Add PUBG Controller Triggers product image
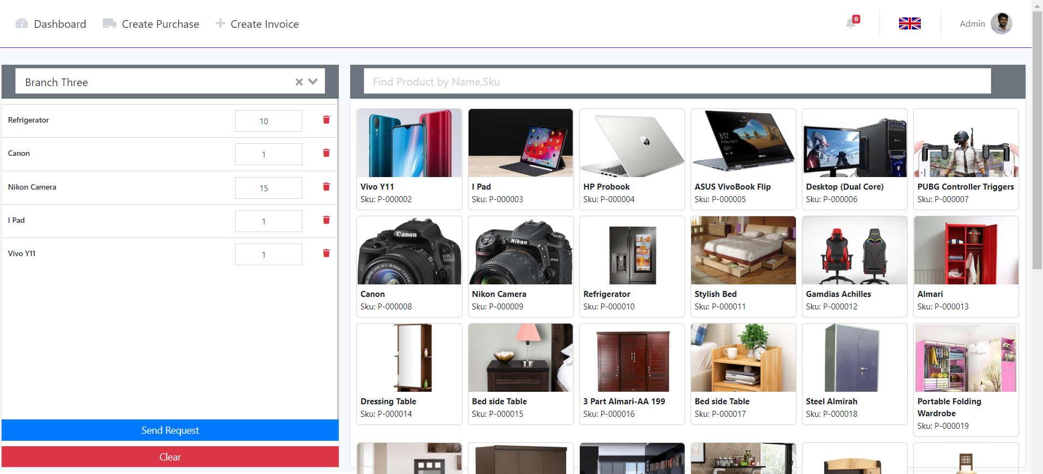This screenshot has height=474, width=1043. click(x=966, y=143)
